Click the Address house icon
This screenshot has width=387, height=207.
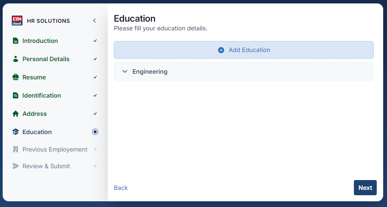pyautogui.click(x=16, y=114)
